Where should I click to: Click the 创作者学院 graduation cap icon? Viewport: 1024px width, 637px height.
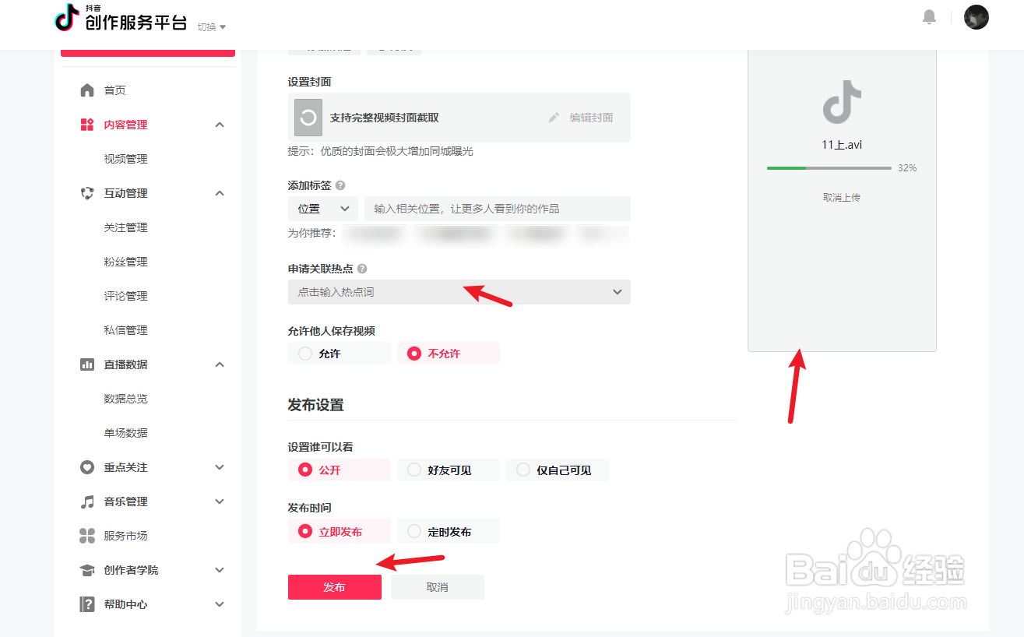(x=88, y=569)
